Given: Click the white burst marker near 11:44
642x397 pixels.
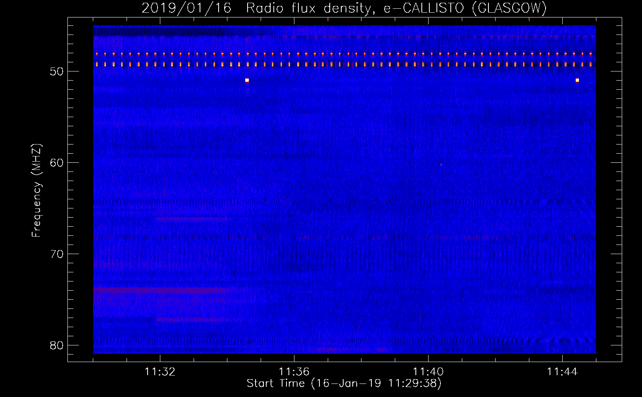Looking at the screenshot, I should click(x=577, y=80).
